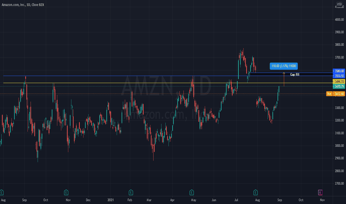
Task: Click the 3200.00 price axis label
Action: (x=339, y=120)
